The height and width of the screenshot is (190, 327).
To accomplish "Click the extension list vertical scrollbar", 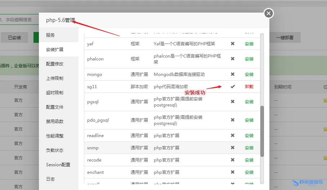I will tap(262, 131).
